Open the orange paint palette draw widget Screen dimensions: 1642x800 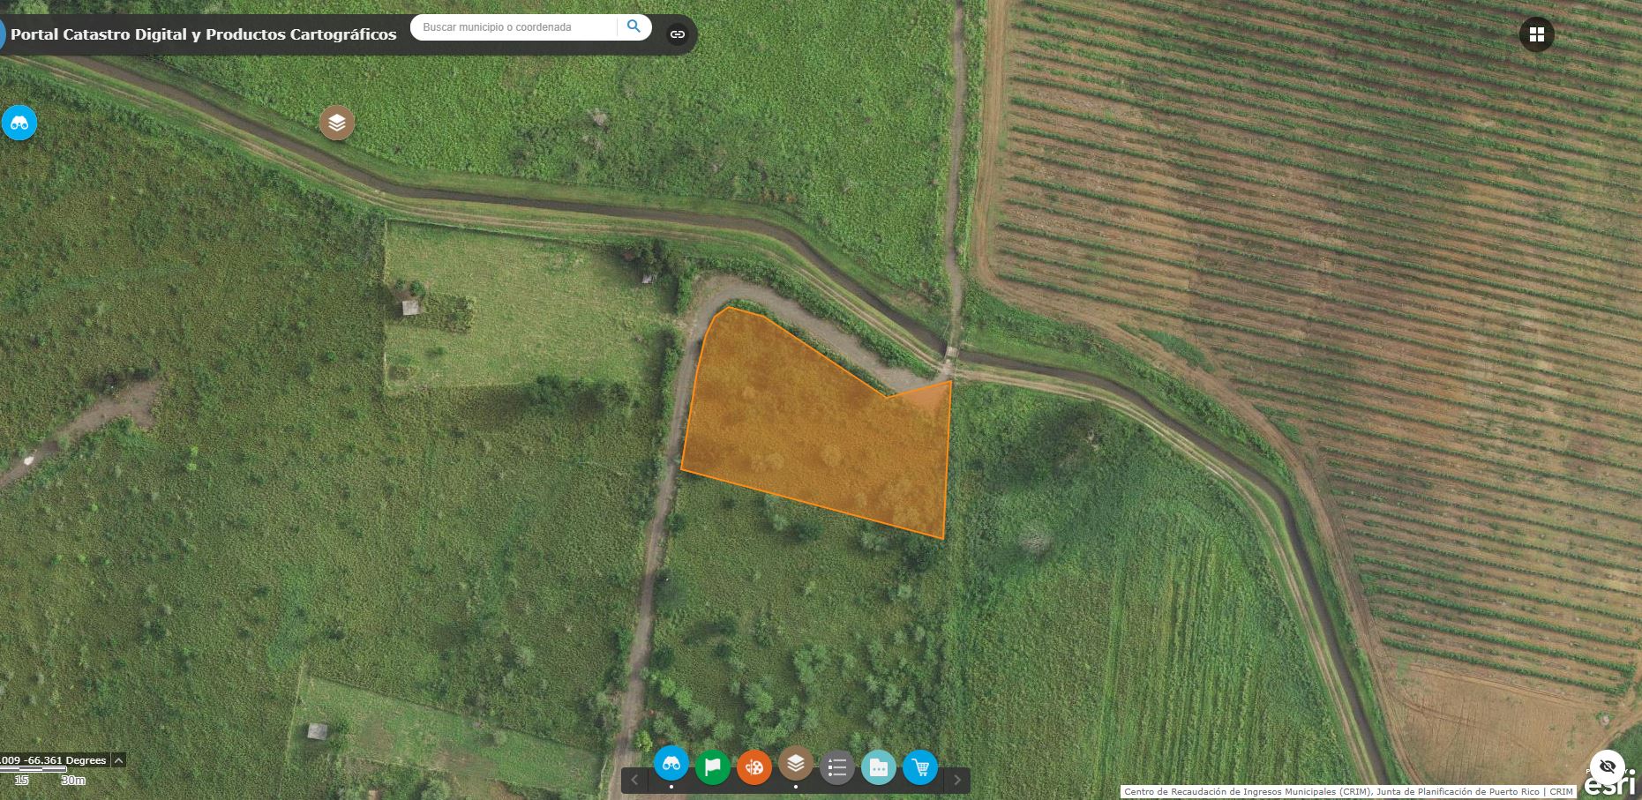coord(754,766)
